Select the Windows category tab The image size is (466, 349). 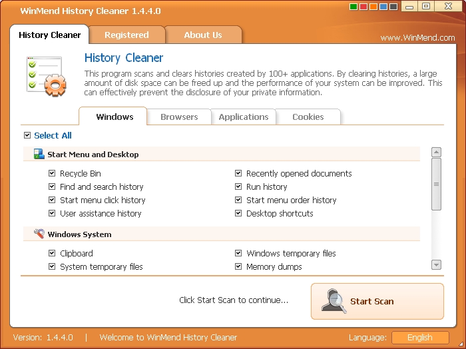(x=115, y=117)
